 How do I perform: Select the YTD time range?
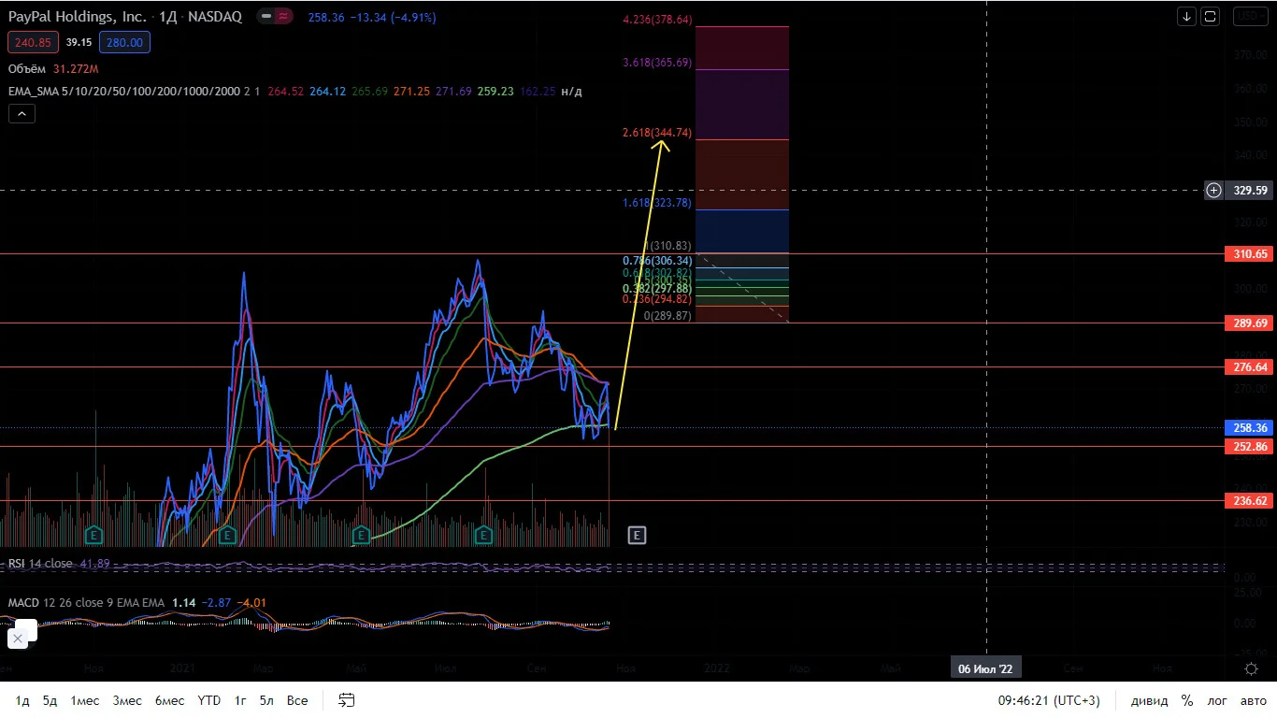(x=209, y=700)
